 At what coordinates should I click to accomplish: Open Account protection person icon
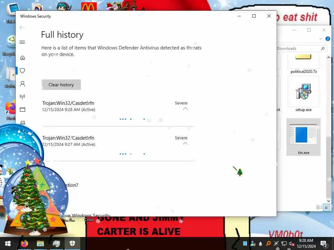[23, 84]
